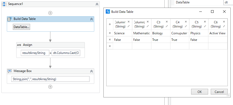Image resolution: width=233 pixels, height=105 pixels.
Task: Edit the C5 column properties
Action: [x=205, y=26]
